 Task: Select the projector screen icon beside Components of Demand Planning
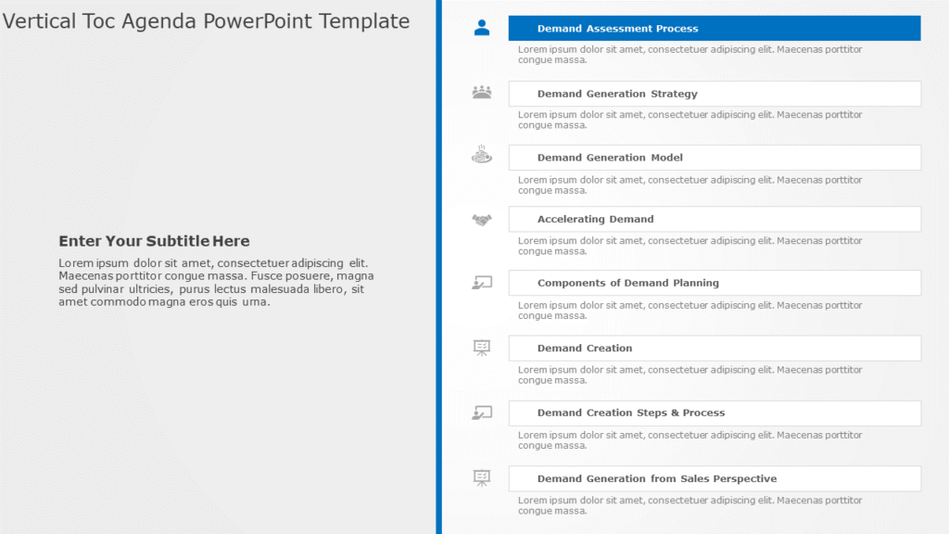pyautogui.click(x=480, y=282)
